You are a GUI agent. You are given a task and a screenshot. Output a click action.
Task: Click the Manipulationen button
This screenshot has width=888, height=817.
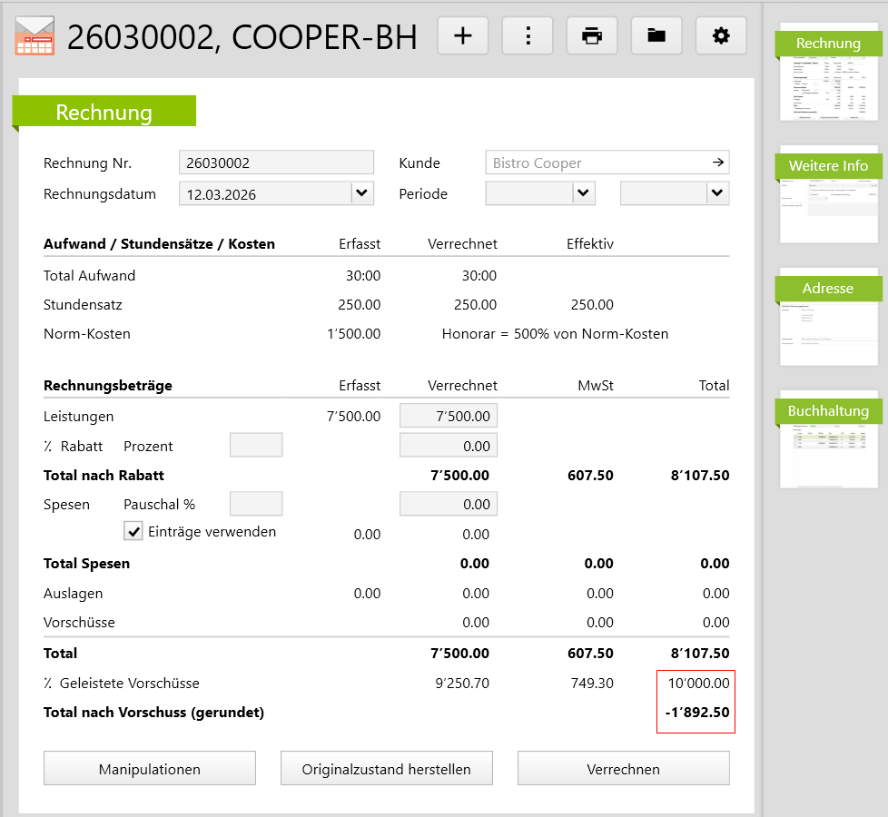(150, 768)
